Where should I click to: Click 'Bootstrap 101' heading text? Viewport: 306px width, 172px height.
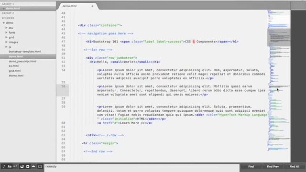(x=106, y=42)
